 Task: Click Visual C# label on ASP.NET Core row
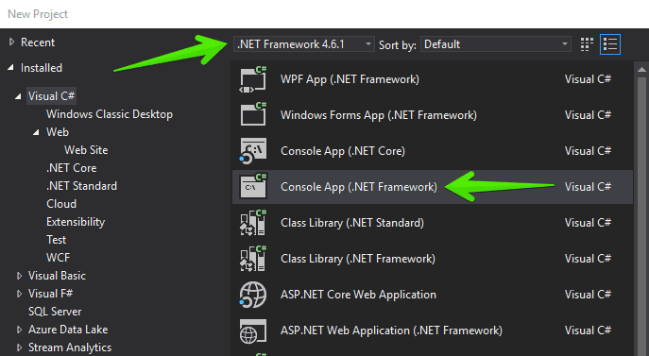(x=588, y=295)
